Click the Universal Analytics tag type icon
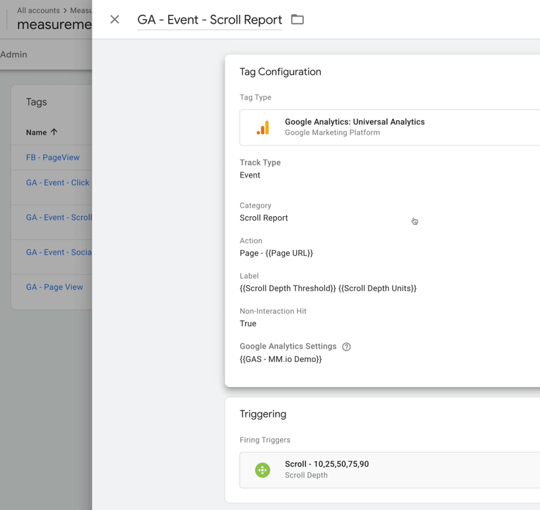 (263, 126)
